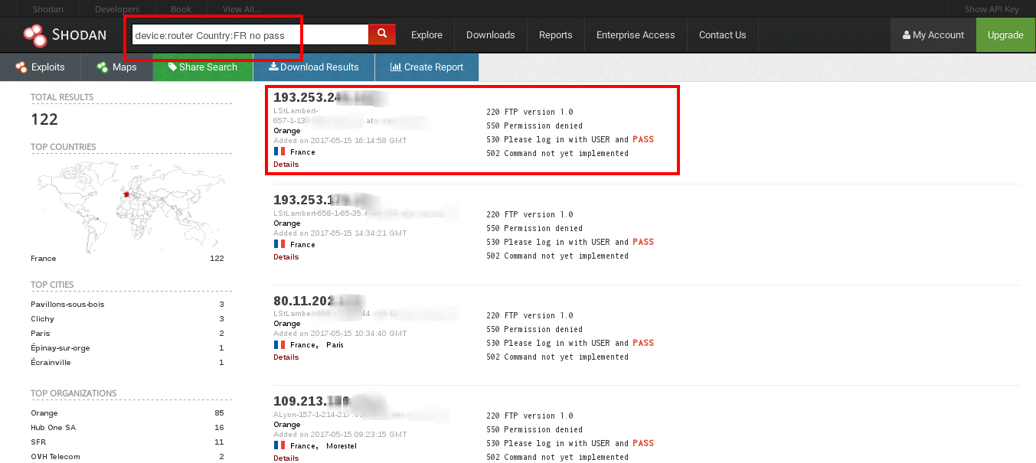Click the Shodan logo in the navigation bar
1036x463 pixels.
tap(64, 34)
